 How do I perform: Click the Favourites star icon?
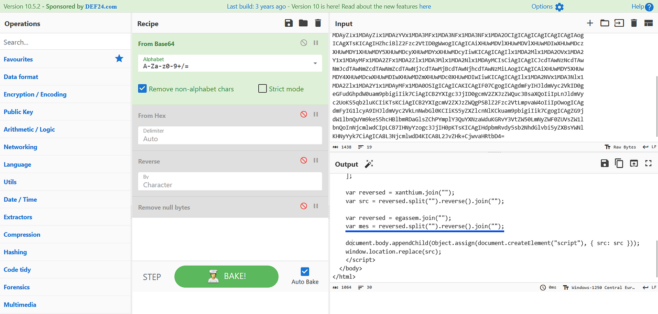[119, 58]
